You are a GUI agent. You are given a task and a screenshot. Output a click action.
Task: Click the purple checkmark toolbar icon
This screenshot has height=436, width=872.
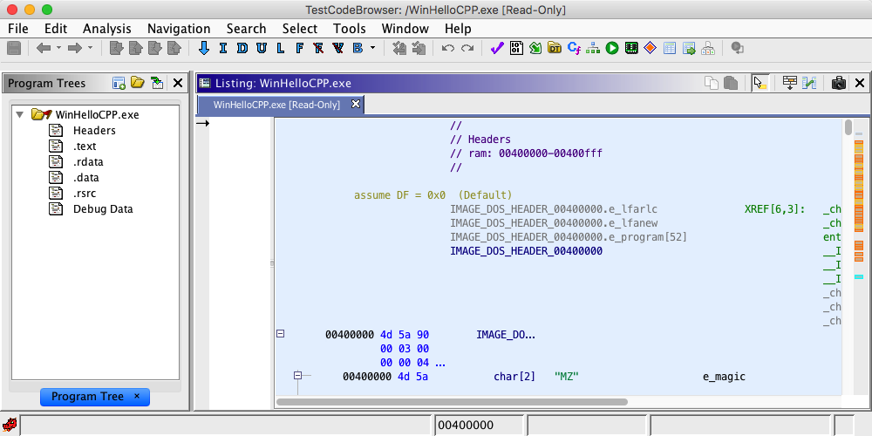(x=497, y=48)
